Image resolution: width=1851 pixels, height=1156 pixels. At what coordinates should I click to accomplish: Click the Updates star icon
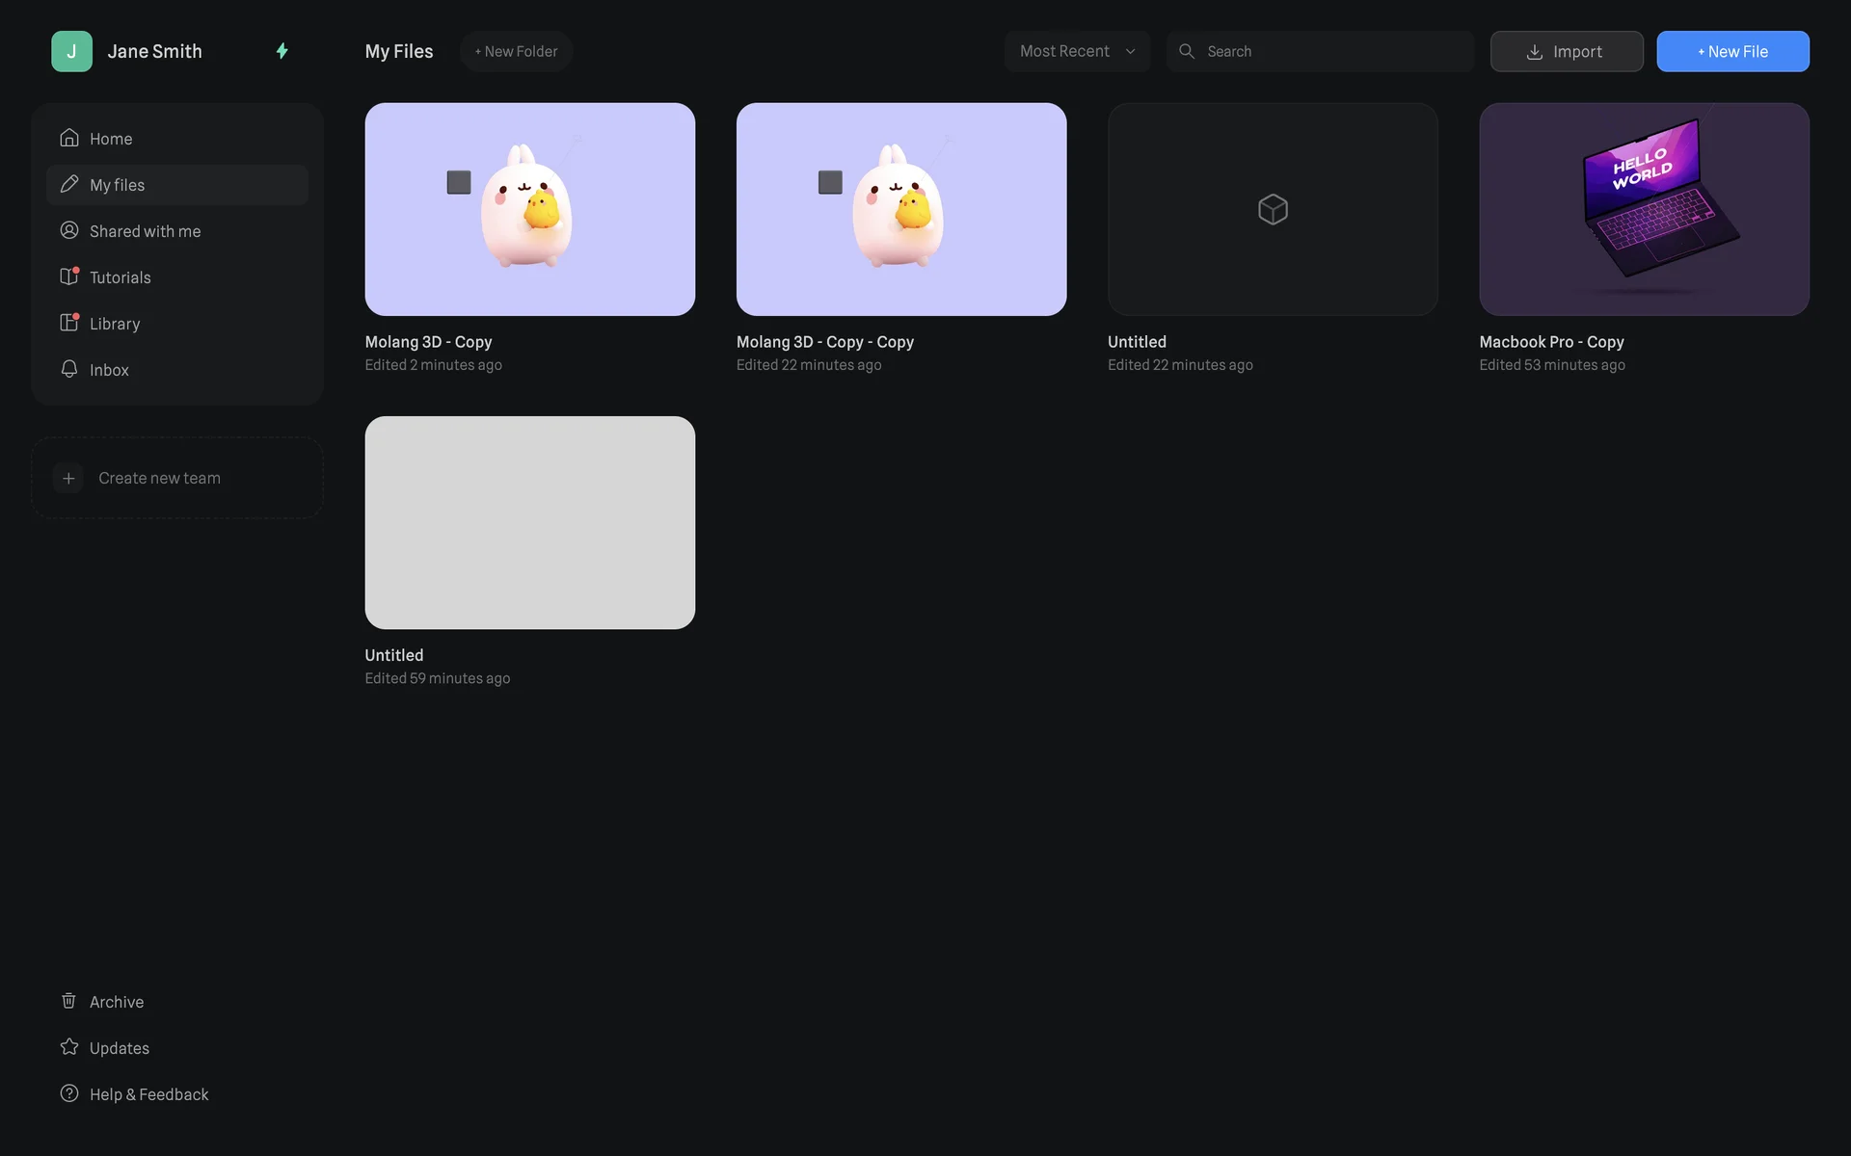pyautogui.click(x=69, y=1047)
